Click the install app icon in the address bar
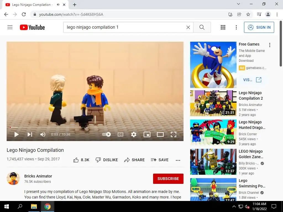 coord(230,14)
